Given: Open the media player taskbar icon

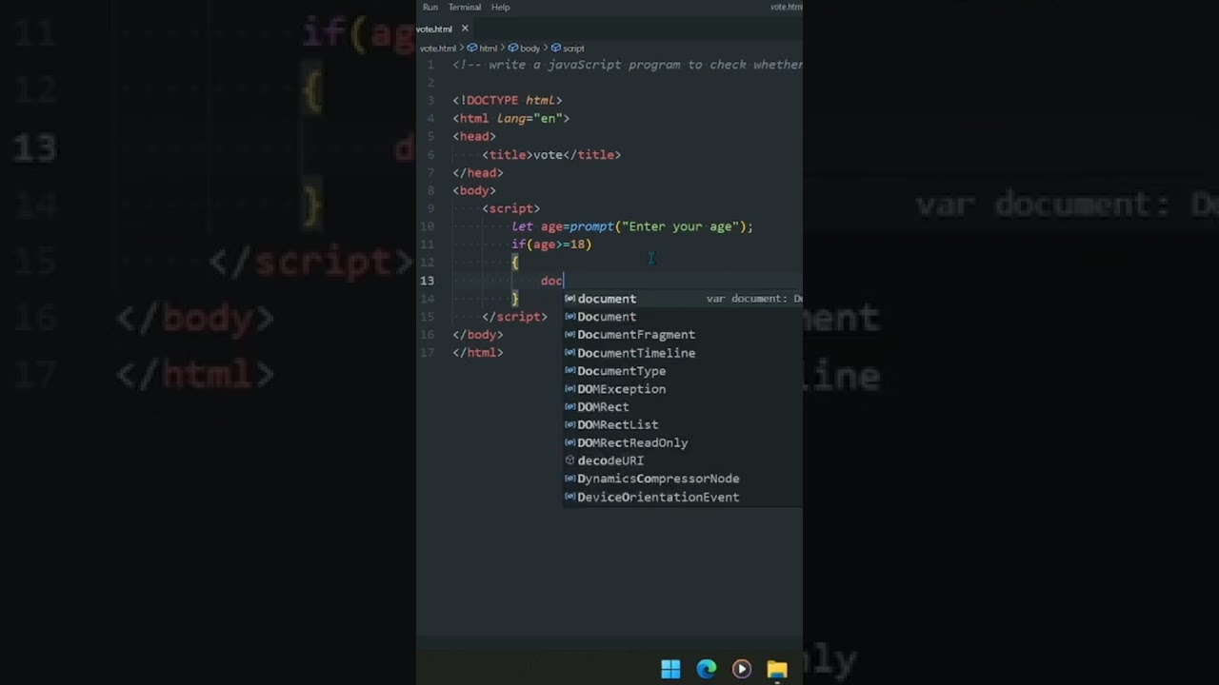Looking at the screenshot, I should click(x=741, y=669).
